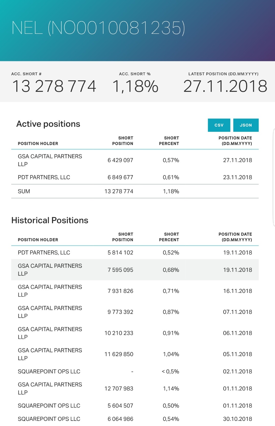Image resolution: width=275 pixels, height=426 pixels.
Task: Click Position Date header in Active positions
Action: point(235,141)
